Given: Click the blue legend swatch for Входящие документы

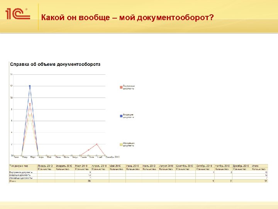Looking at the screenshot, I should [121, 116].
